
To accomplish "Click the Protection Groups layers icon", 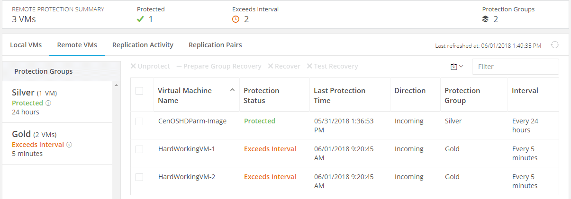I will 486,19.
